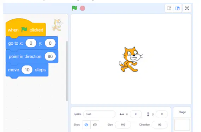
Task: Click the move steps value 10
Action: pyautogui.click(x=27, y=70)
